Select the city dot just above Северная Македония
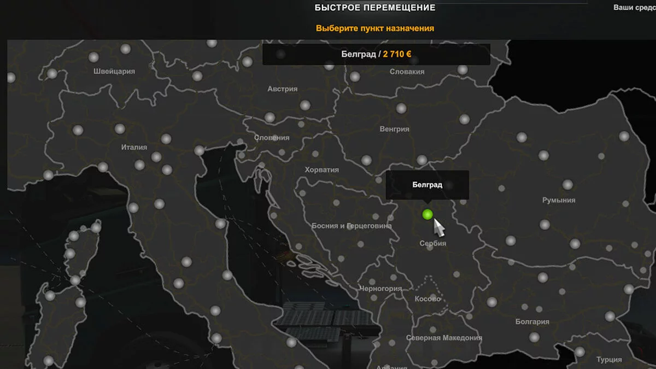The width and height of the screenshot is (656, 369). click(433, 330)
